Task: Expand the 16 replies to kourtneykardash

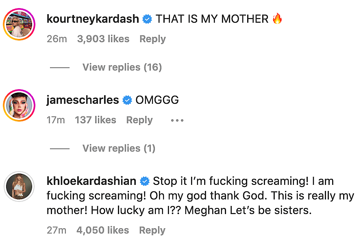Action: tap(122, 67)
